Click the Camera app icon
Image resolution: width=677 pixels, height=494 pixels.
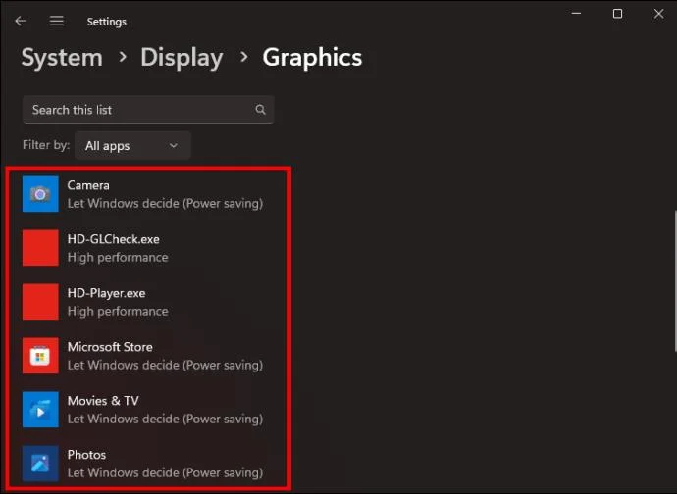pos(40,194)
